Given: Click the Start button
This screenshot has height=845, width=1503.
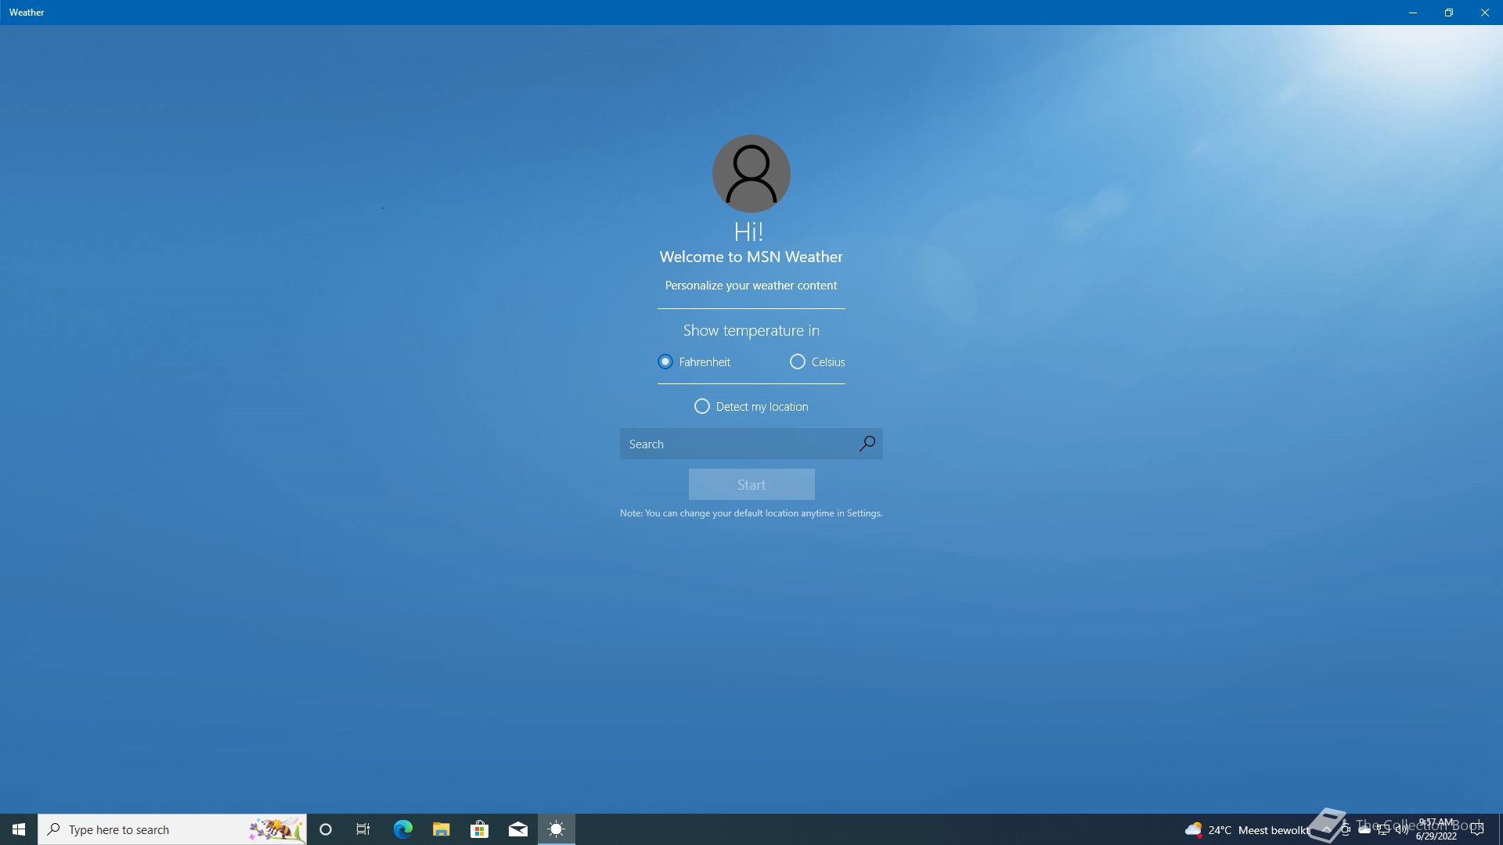Looking at the screenshot, I should 751,484.
